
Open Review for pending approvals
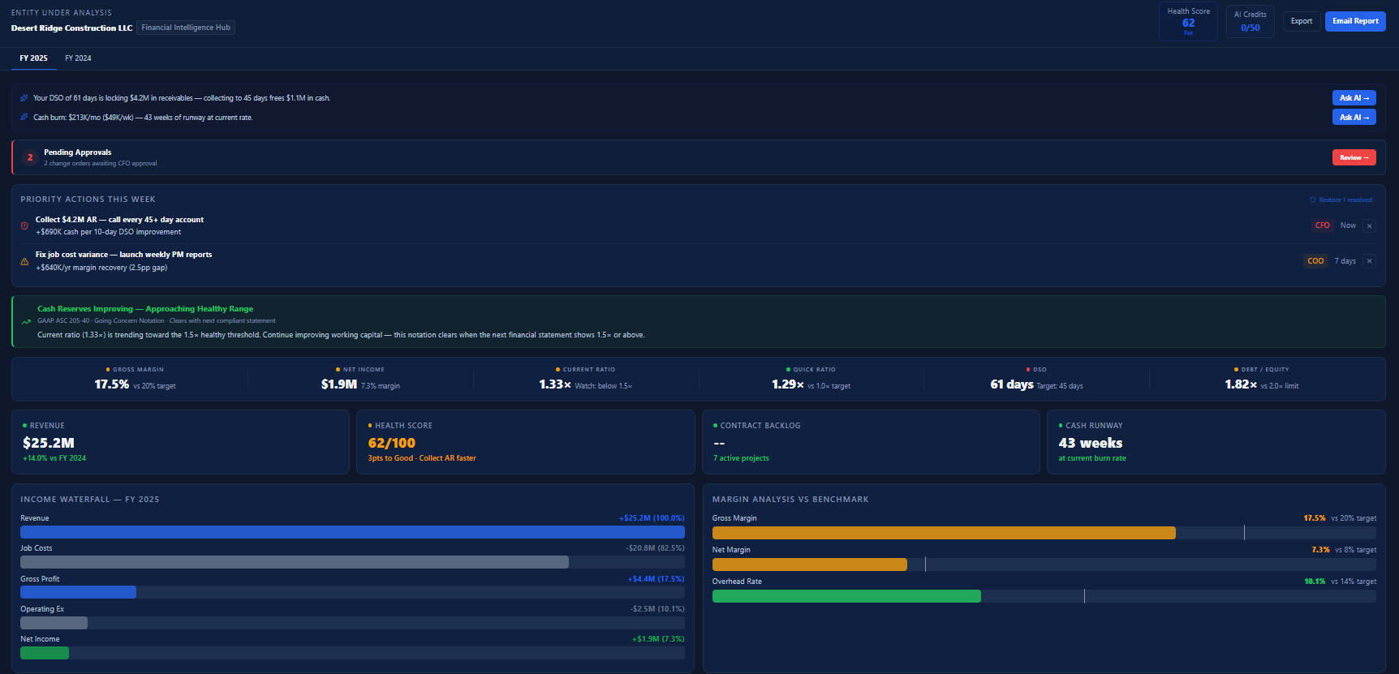pos(1354,157)
